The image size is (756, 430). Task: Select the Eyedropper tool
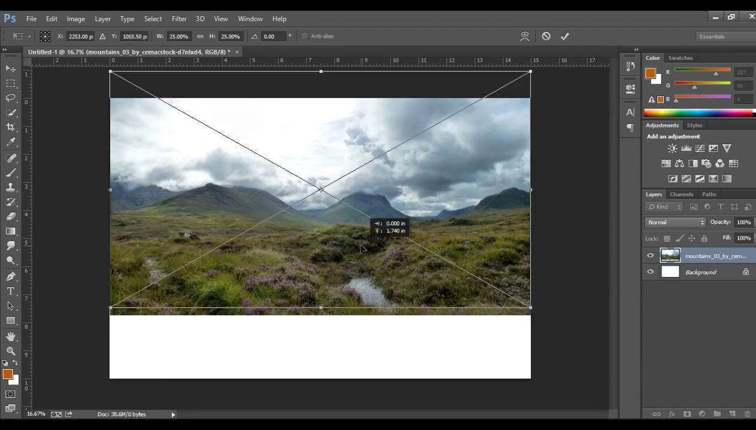point(11,142)
